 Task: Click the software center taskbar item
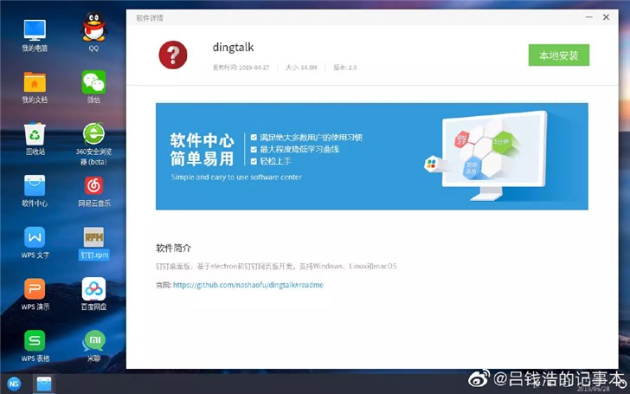44,383
